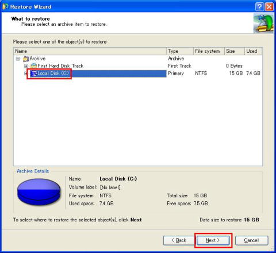This screenshot has width=276, height=253.
Task: Click the wizard banner image at top right
Action: click(x=263, y=23)
